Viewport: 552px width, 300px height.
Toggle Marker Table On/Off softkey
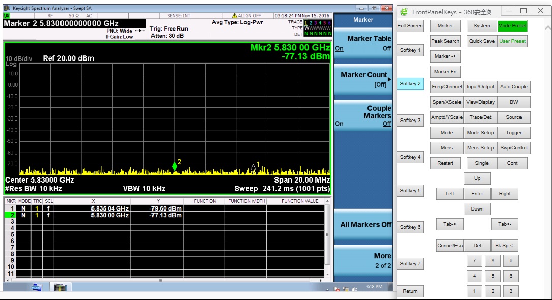(x=363, y=43)
